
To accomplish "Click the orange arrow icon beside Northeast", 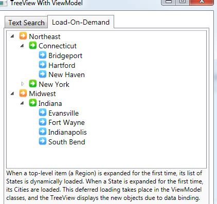I will coord(23,36).
